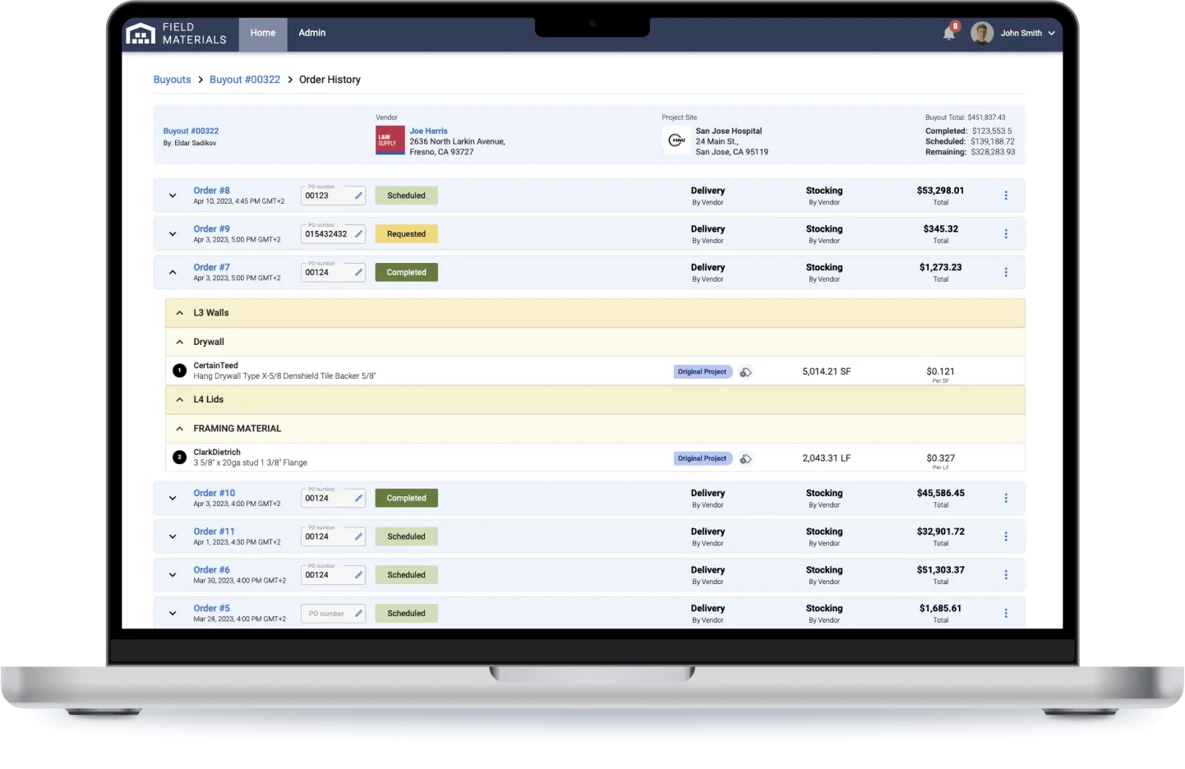The height and width of the screenshot is (769, 1185).
Task: Click the add tag icon beside CertainTeed's Original Project badge
Action: tap(745, 371)
